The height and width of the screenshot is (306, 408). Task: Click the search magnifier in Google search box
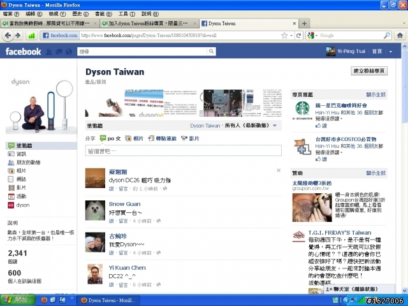[387, 36]
